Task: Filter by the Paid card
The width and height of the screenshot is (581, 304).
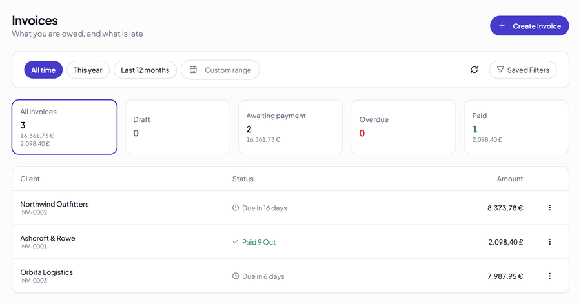Action: [x=516, y=127]
